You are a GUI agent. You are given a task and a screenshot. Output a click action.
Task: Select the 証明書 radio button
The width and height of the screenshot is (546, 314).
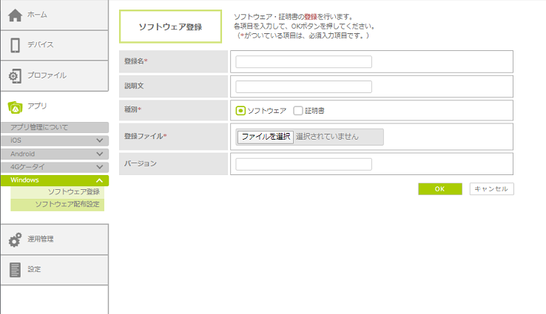coord(298,111)
